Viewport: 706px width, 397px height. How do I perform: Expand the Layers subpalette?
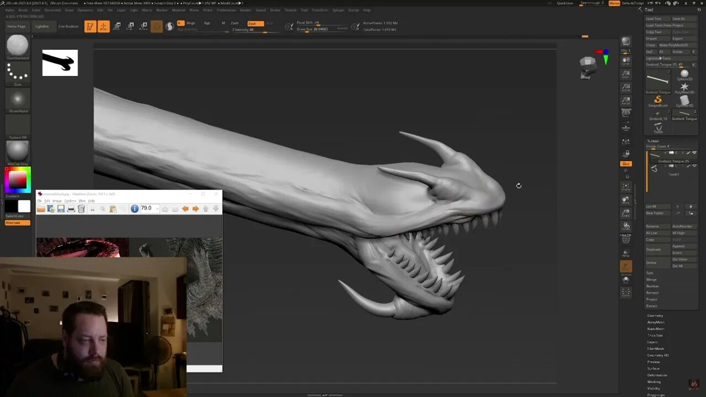tap(652, 342)
